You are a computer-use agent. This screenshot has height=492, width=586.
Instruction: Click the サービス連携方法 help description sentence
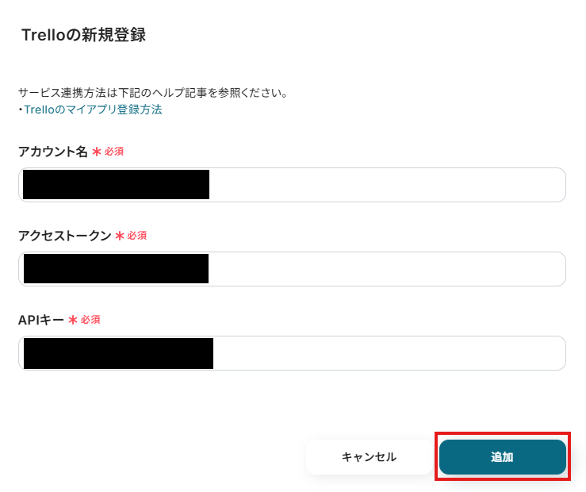tap(152, 93)
